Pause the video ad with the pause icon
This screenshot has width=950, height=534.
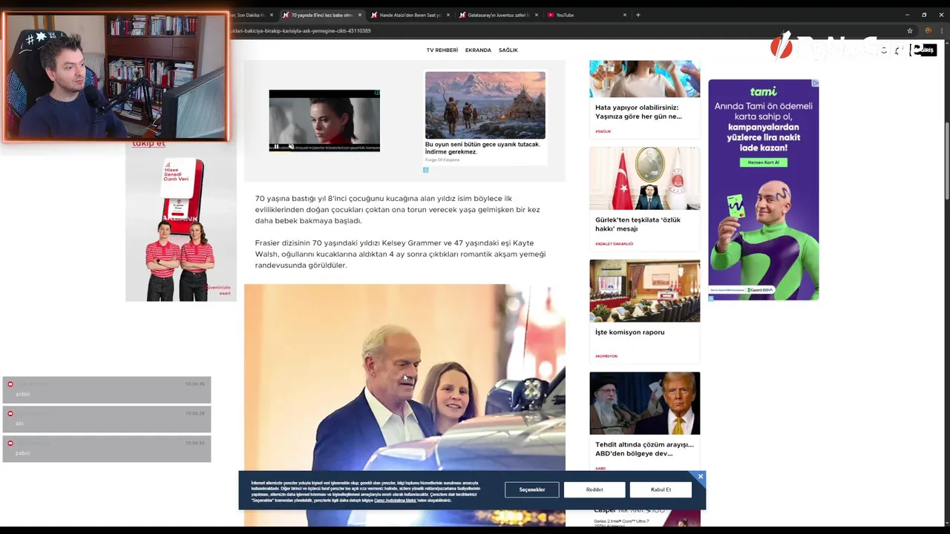tap(276, 147)
